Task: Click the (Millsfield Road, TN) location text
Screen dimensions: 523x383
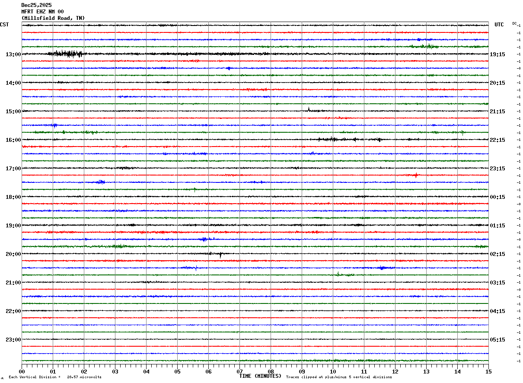Action: coord(53,18)
